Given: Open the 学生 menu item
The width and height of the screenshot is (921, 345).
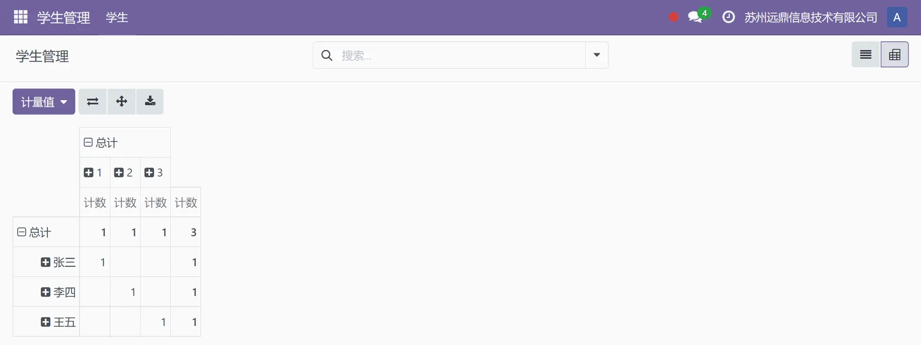Looking at the screenshot, I should (117, 18).
